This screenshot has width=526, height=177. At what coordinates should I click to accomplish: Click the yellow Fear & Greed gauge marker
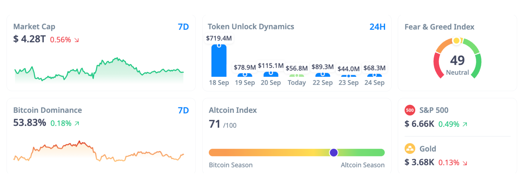coord(456,41)
